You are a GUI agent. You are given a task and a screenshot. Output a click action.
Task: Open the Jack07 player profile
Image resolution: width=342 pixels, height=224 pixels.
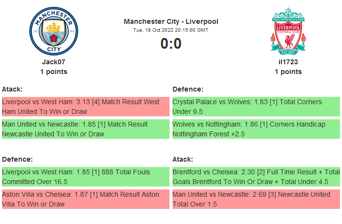pos(53,62)
